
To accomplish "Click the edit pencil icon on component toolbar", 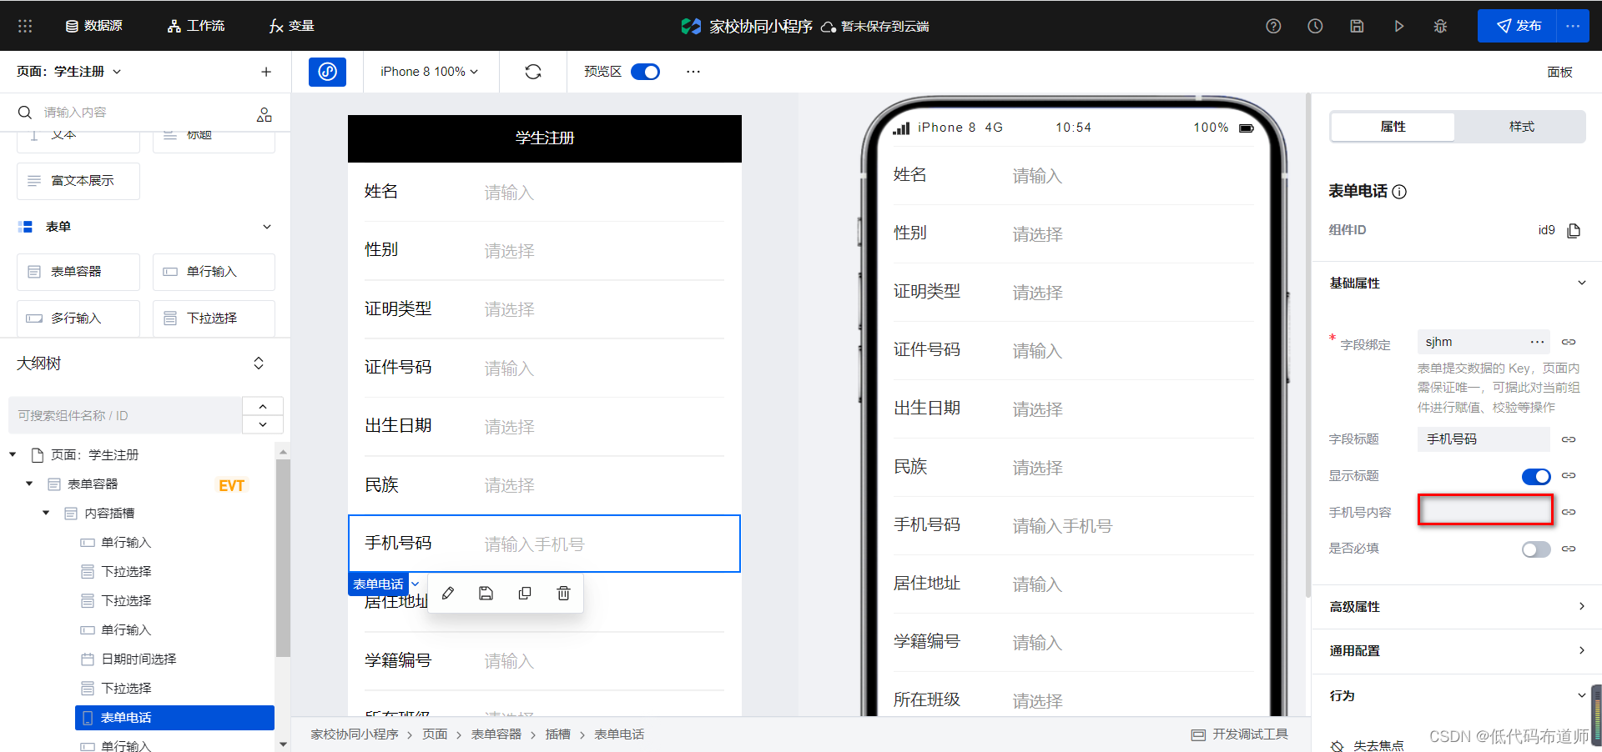I will pyautogui.click(x=448, y=593).
